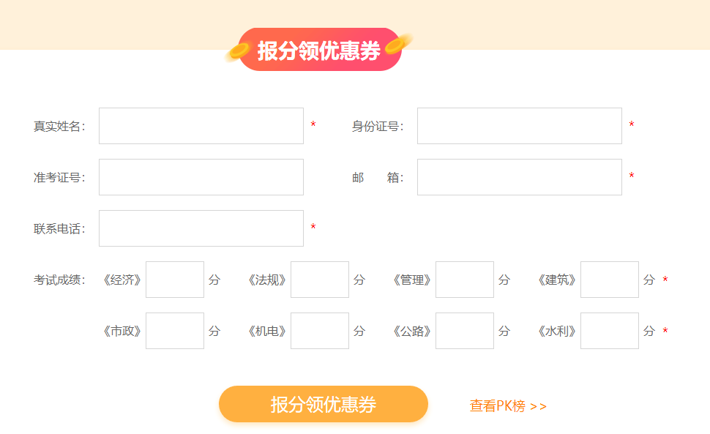Enter score in the 《公路》 field
710x434 pixels.
pos(464,330)
